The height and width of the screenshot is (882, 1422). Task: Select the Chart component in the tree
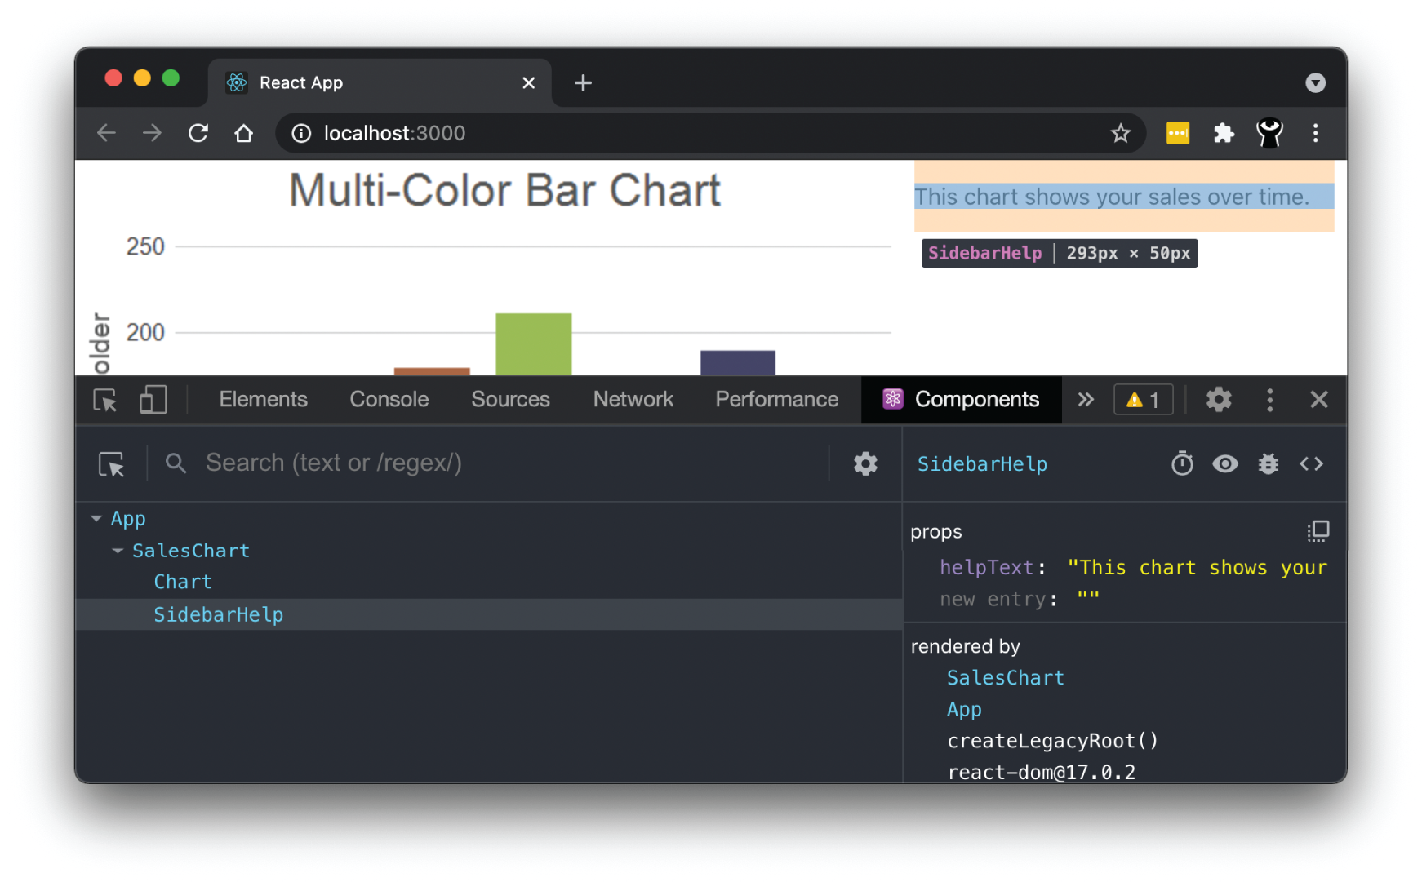[x=182, y=582]
